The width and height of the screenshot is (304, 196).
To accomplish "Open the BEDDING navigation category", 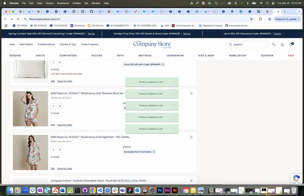I will click(15, 56).
